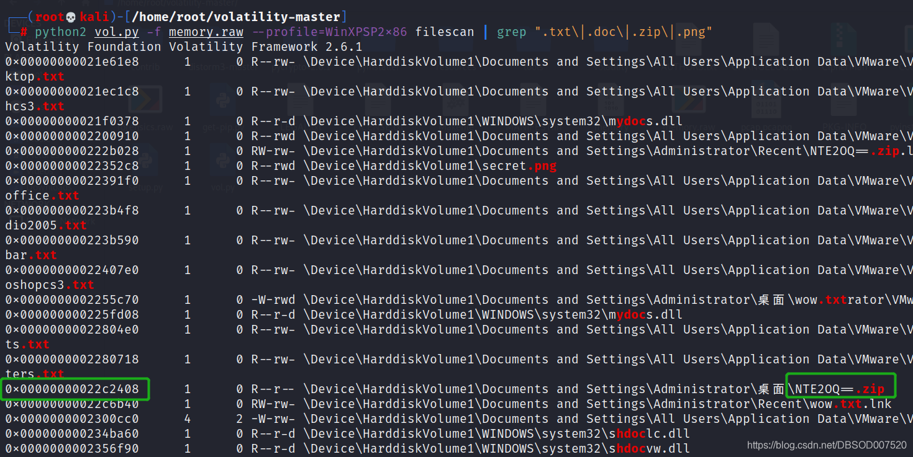Select offset 0x00000000022407e0
Image resolution: width=913 pixels, height=457 pixels.
point(72,270)
